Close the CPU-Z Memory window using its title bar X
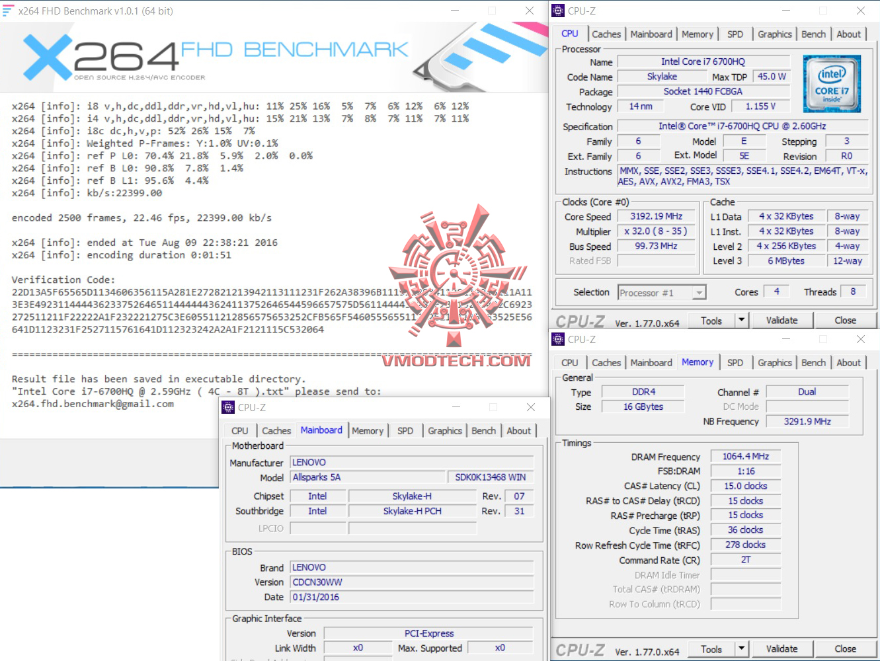Viewport: 880px width, 661px height. [x=860, y=339]
